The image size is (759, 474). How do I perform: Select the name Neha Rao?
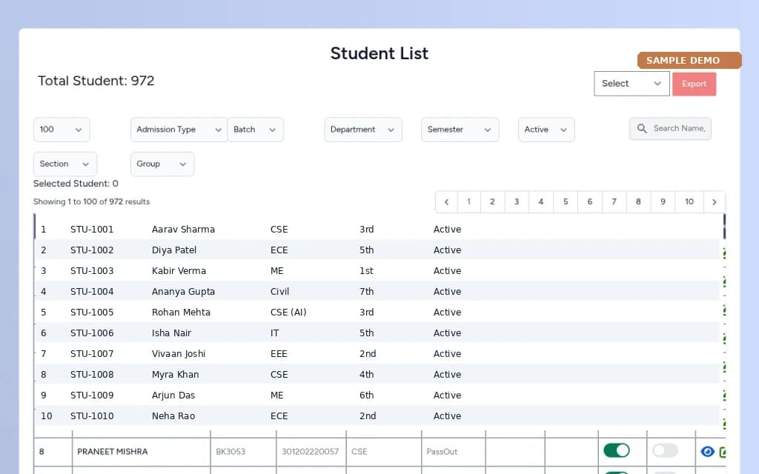[x=173, y=416]
